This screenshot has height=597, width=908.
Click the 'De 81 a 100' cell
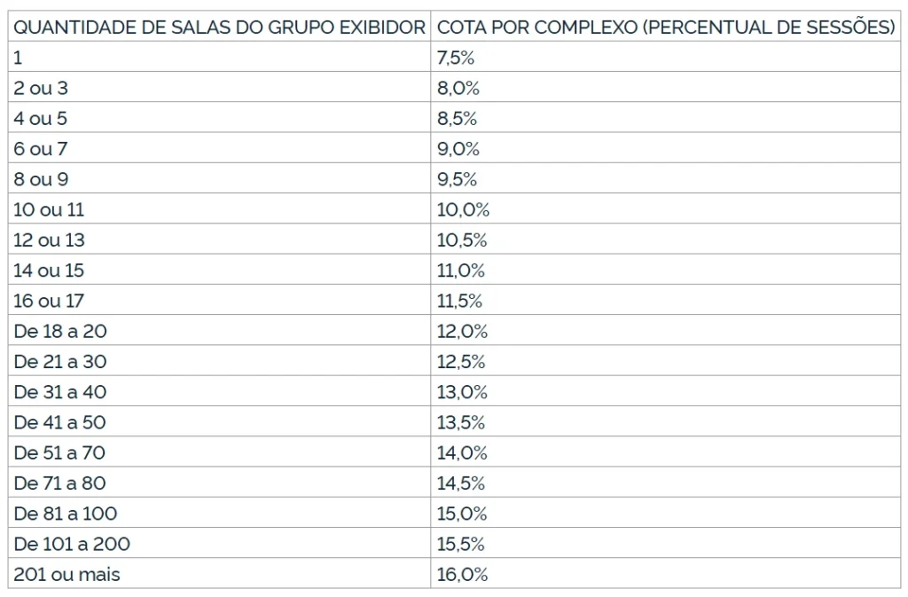tap(66, 514)
